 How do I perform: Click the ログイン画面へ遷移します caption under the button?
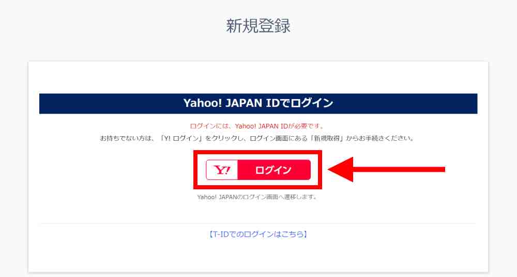[257, 197]
